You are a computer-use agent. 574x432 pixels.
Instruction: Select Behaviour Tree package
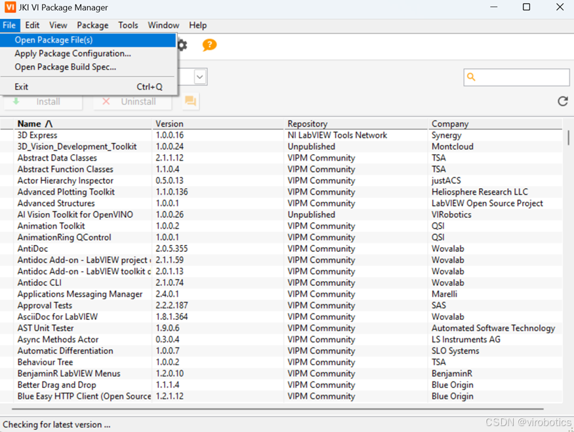click(x=281, y=362)
